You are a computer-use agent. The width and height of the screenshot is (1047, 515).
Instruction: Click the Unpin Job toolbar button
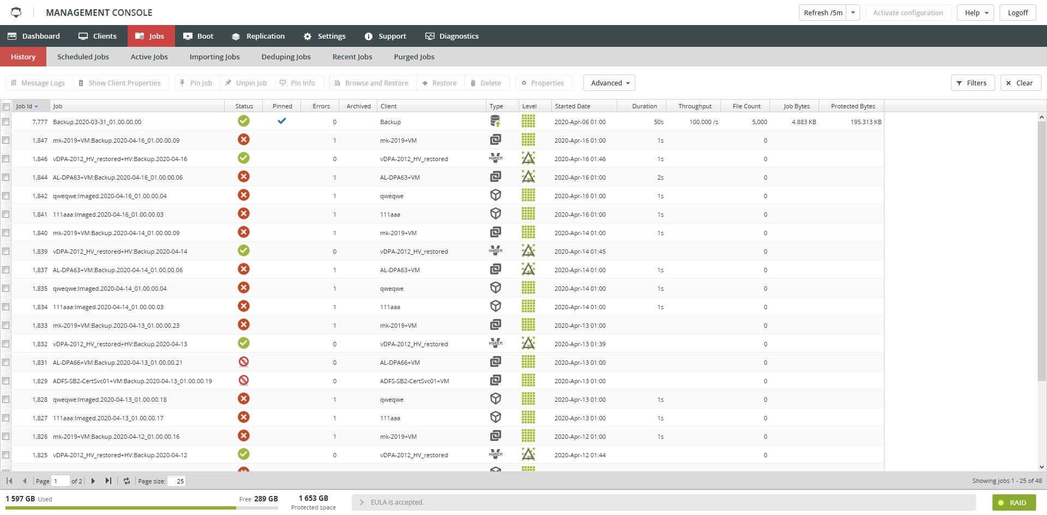tap(246, 83)
